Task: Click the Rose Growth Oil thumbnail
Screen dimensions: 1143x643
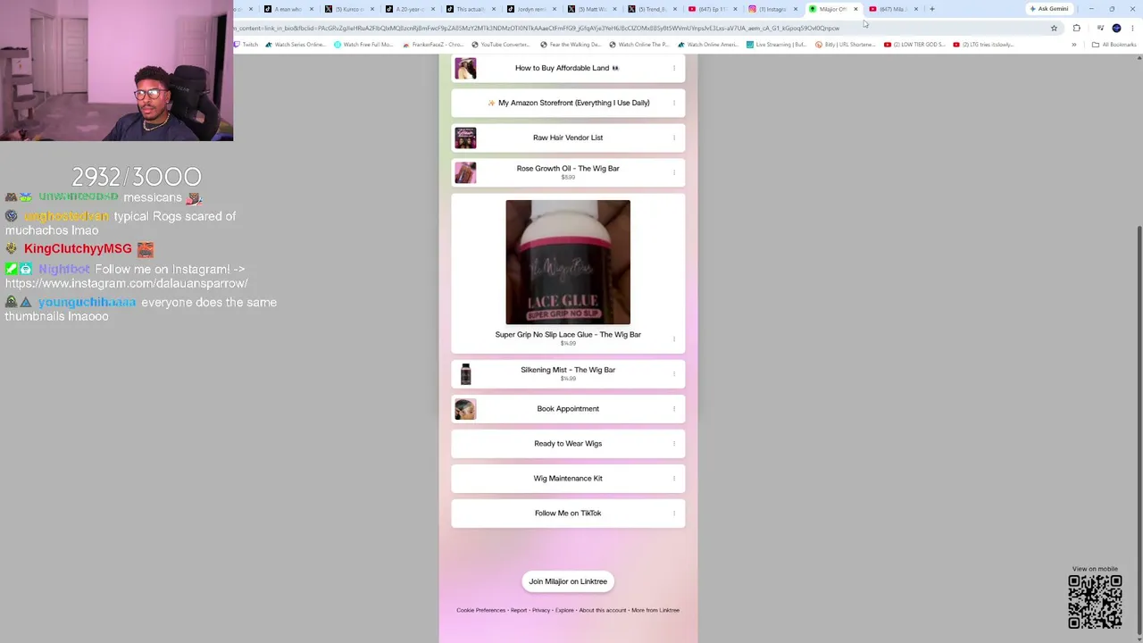Action: click(x=465, y=172)
